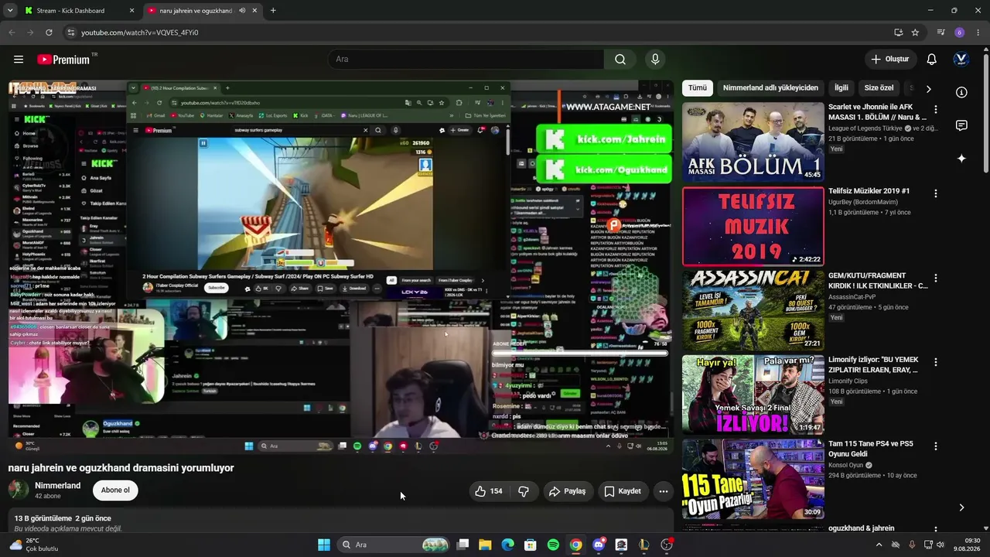
Task: Go to YouTube Premium home logo
Action: click(63, 60)
